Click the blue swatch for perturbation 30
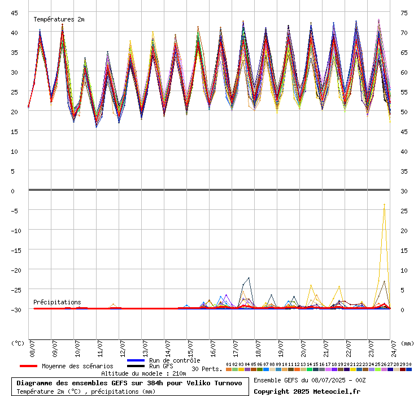The height and width of the screenshot is (396, 418). [409, 369]
